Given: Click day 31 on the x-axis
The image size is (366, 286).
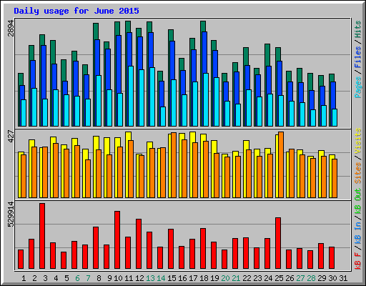Looking at the screenshot, I should click(x=343, y=278).
